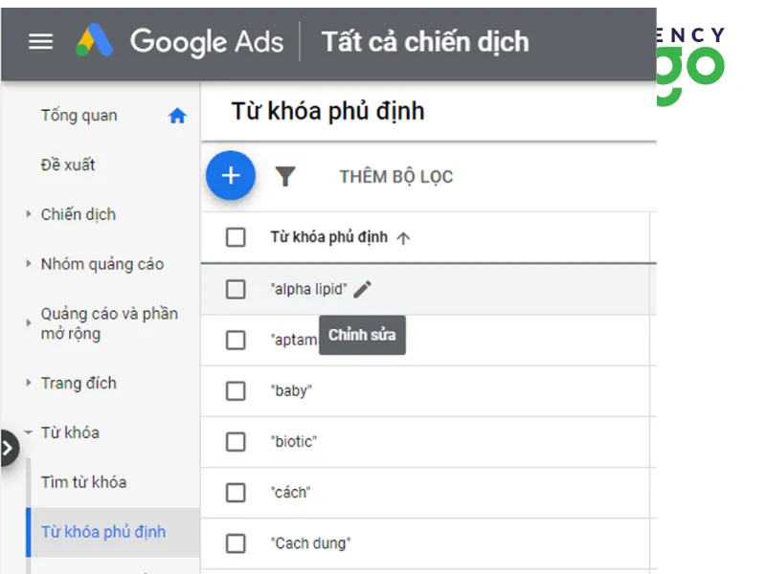The width and height of the screenshot is (766, 574).
Task: Expand the Nhóm quảng cáo section
Action: point(29,264)
